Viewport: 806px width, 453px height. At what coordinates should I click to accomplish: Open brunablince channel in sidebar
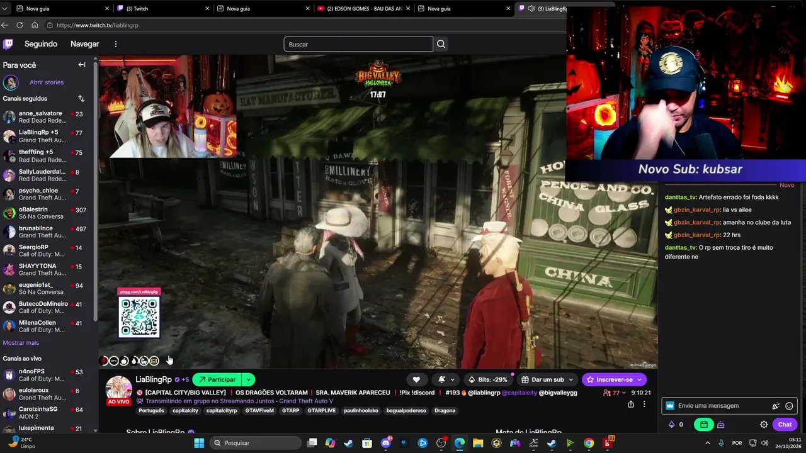click(x=47, y=232)
